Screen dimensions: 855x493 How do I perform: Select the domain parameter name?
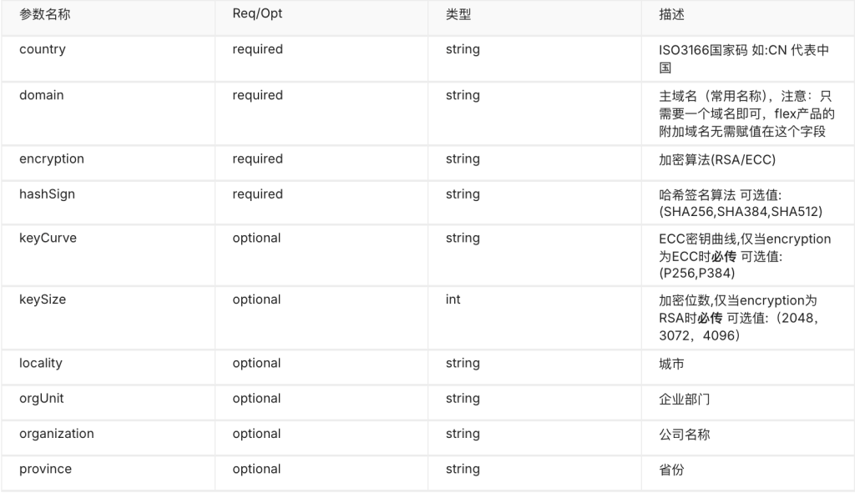click(x=42, y=95)
